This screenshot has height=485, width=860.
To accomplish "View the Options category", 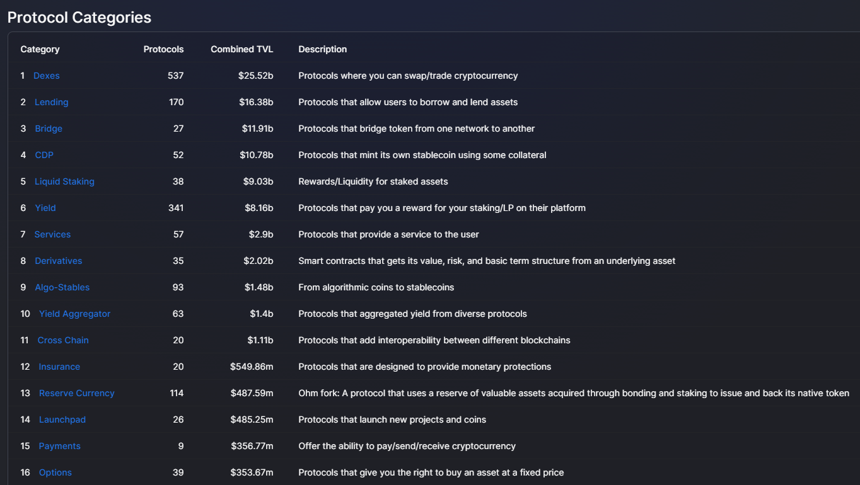I will point(55,472).
